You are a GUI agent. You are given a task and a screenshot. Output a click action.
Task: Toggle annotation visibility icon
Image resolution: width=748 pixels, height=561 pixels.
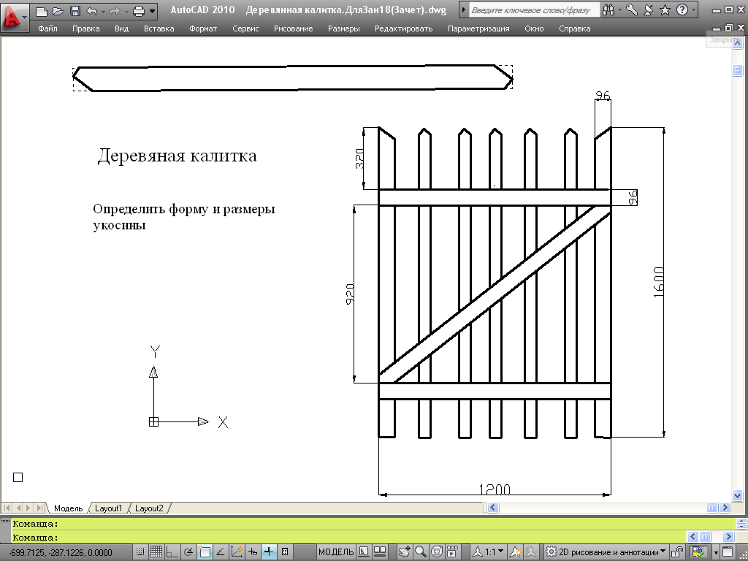point(515,552)
